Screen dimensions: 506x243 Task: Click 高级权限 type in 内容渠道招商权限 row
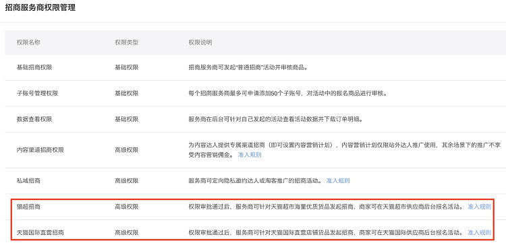pos(127,150)
